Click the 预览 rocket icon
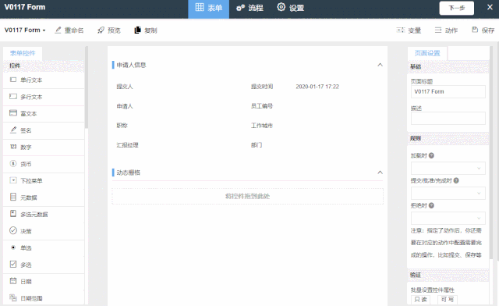The image size is (499, 306). point(101,30)
